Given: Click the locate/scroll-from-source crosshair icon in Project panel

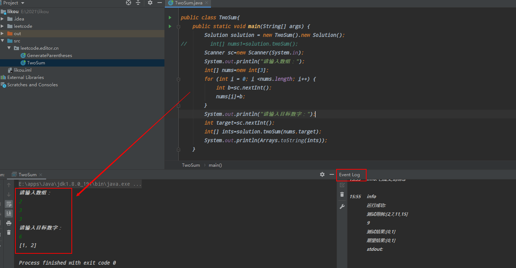Looking at the screenshot, I should coord(129,3).
